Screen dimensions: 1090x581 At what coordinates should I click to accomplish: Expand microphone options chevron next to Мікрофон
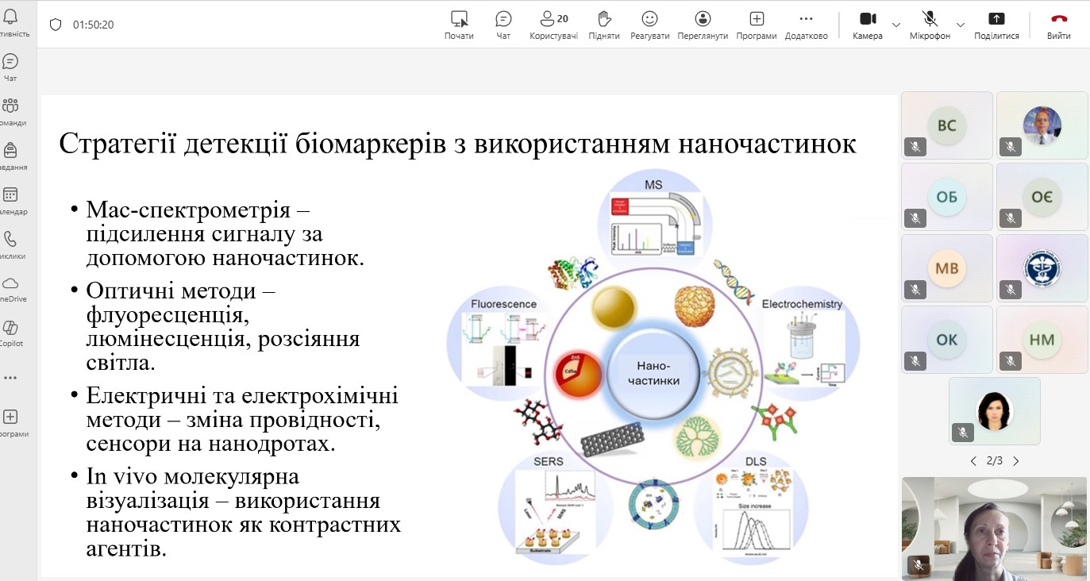[x=960, y=25]
